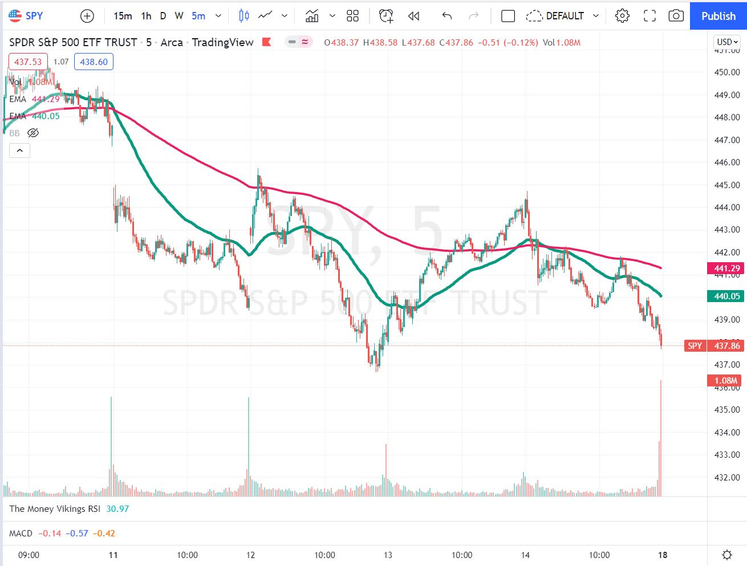
Task: Click the red flag next to TradingView
Action: pyautogui.click(x=266, y=42)
